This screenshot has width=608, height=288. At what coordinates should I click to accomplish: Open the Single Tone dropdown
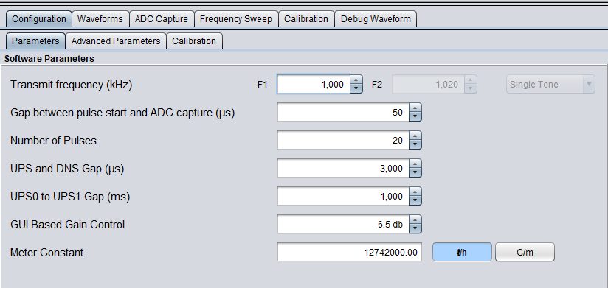tap(550, 85)
